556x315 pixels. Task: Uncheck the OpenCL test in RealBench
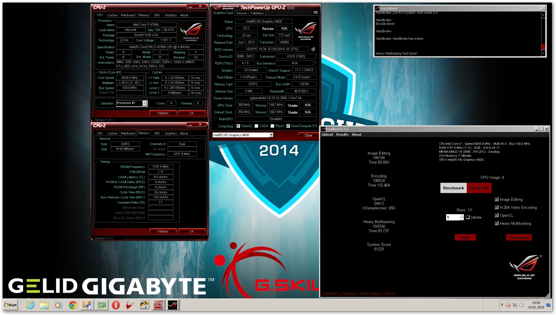pos(497,215)
